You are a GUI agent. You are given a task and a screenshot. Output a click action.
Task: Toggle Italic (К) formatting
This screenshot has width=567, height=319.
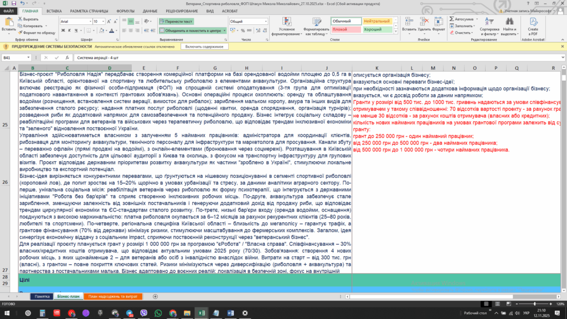click(x=69, y=31)
